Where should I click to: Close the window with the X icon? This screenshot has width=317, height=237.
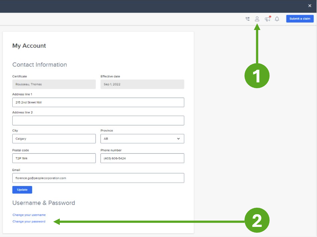pos(310,6)
